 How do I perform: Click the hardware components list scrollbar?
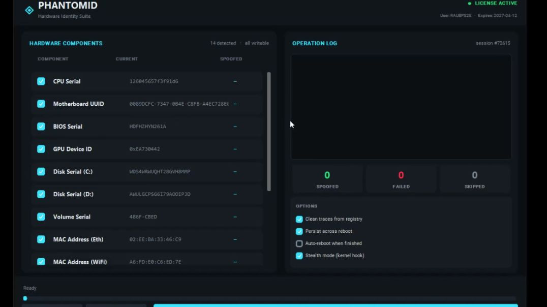[269, 132]
